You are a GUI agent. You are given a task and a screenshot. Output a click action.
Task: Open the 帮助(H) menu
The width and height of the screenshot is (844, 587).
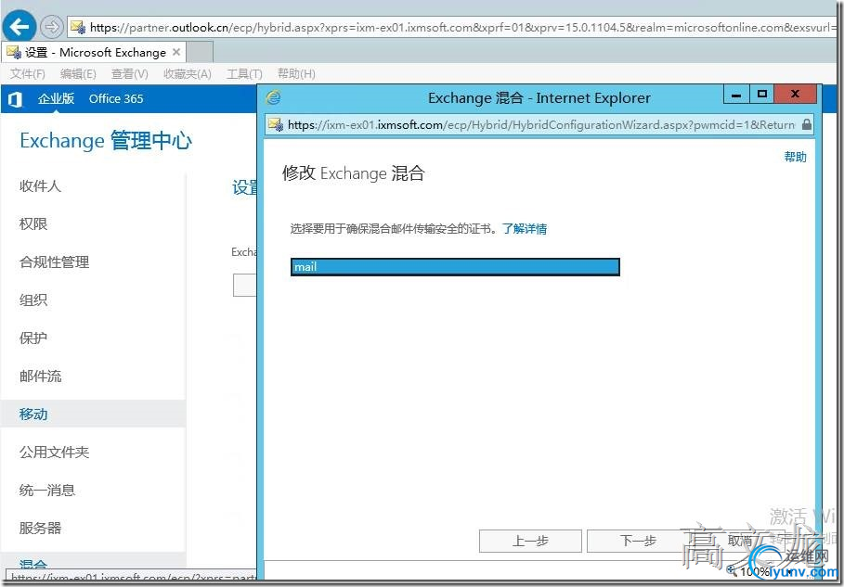point(296,73)
